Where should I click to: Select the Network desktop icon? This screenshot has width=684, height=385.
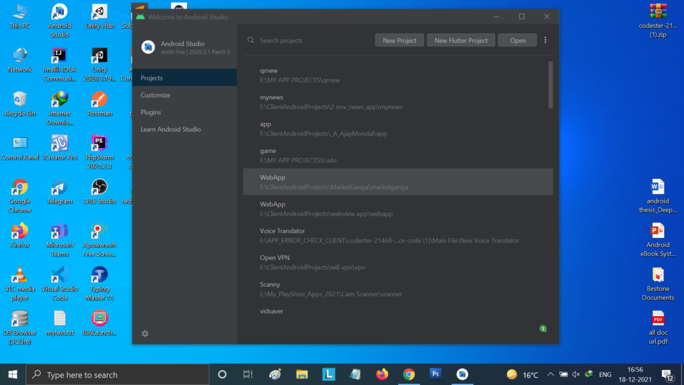(x=19, y=61)
